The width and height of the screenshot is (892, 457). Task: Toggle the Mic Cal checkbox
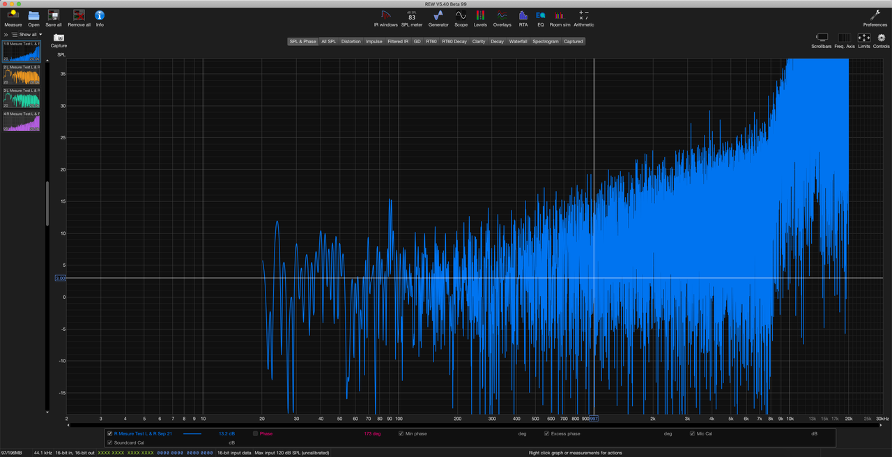coord(692,433)
